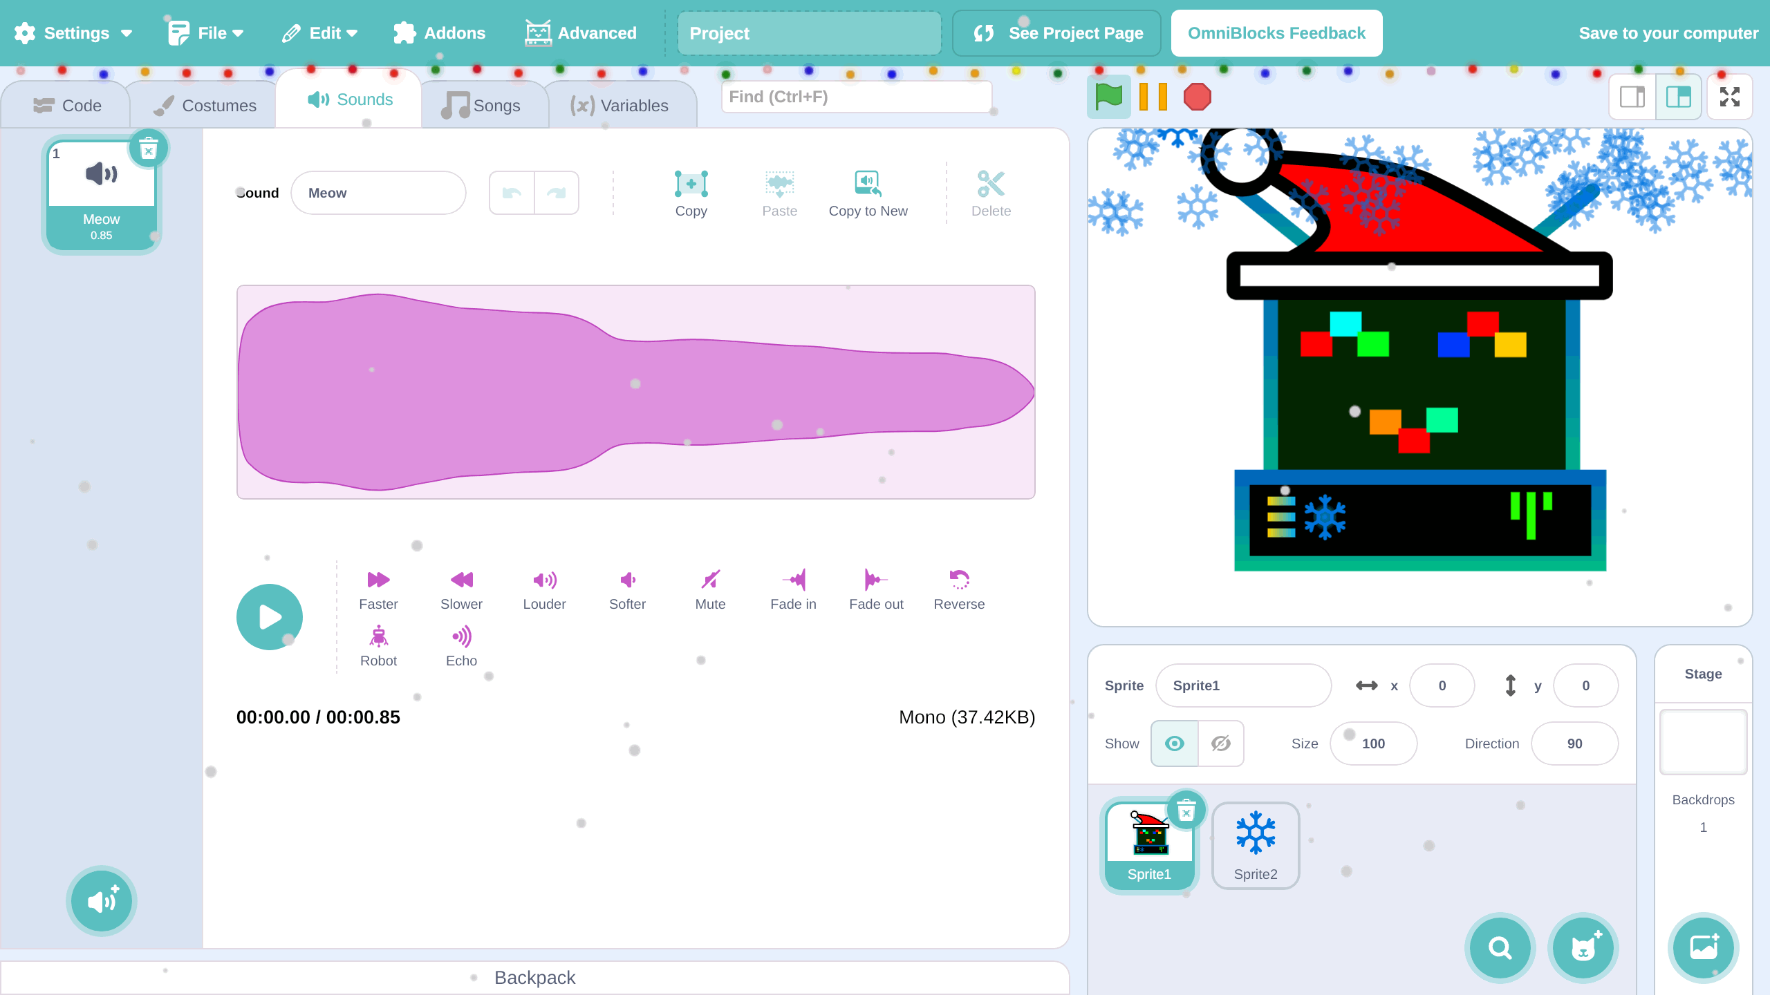Open OmniBlocks Feedback link
1770x995 pixels.
pyautogui.click(x=1276, y=33)
